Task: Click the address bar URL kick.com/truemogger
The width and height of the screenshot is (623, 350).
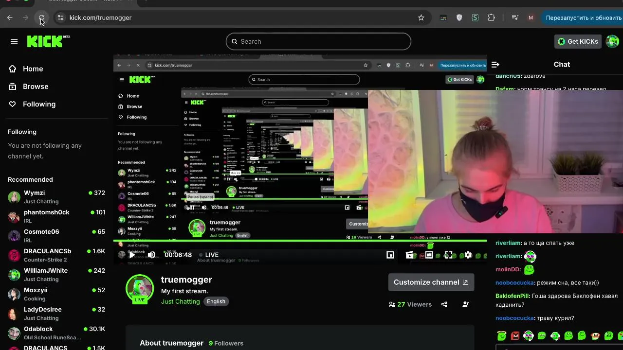Action: coord(100,17)
